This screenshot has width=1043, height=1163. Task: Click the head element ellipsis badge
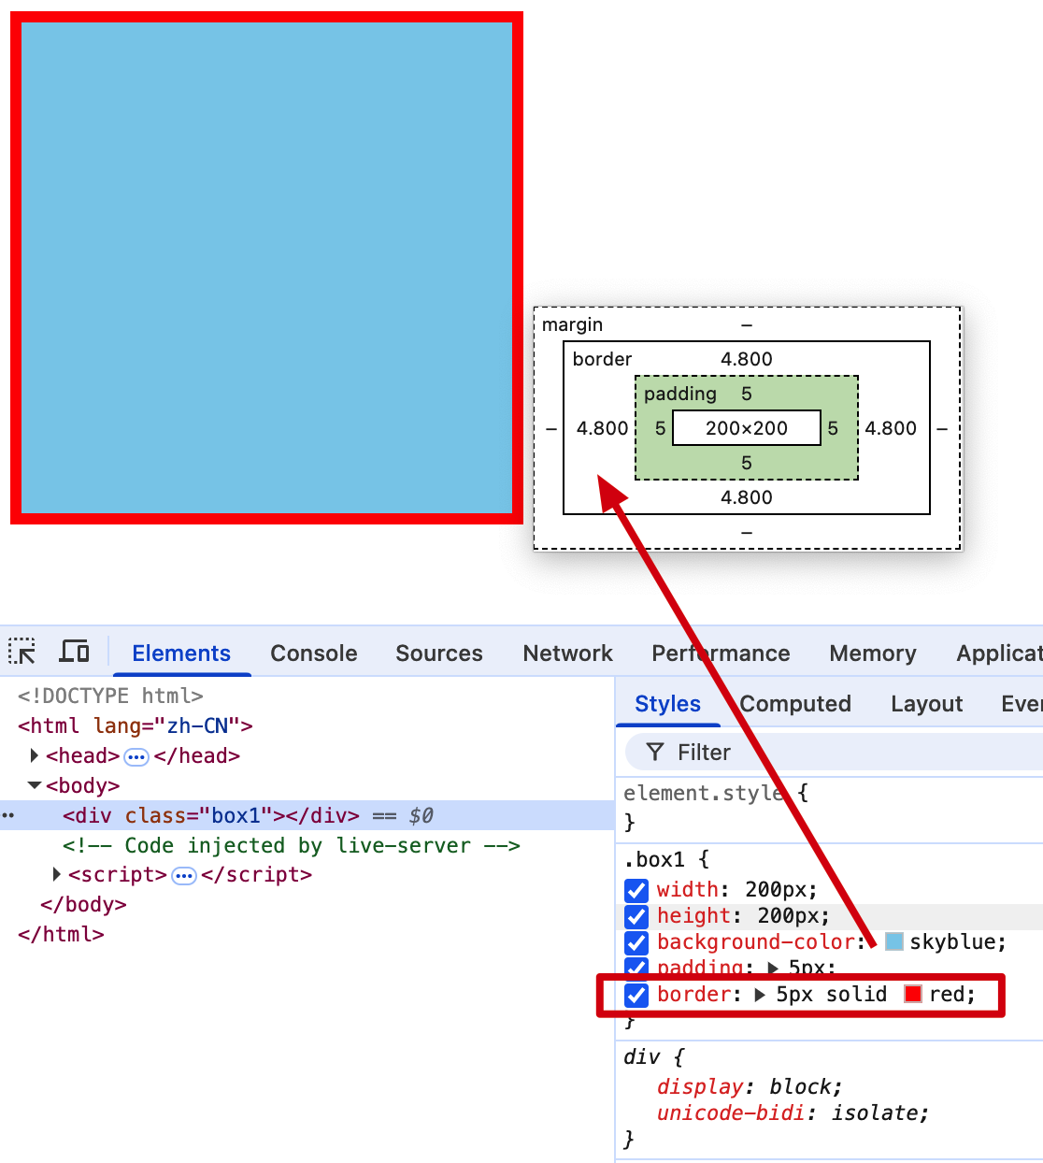click(136, 756)
